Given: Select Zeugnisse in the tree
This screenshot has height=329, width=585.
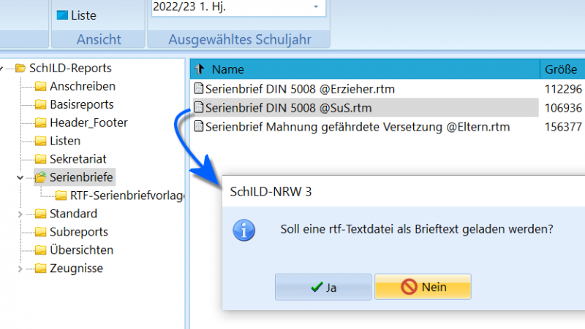Looking at the screenshot, I should [76, 268].
